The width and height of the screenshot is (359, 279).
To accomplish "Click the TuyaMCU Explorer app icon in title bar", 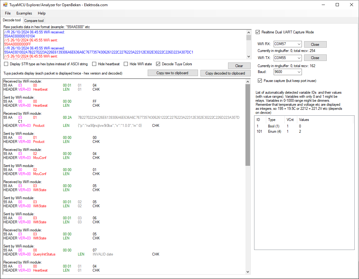I will (x=5, y=5).
